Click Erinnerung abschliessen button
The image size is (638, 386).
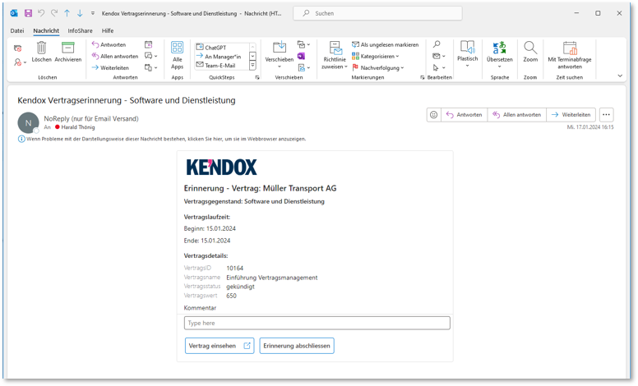[x=297, y=346]
